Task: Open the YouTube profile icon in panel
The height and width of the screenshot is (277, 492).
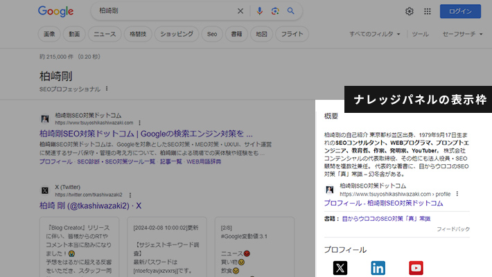Action: pos(416,268)
